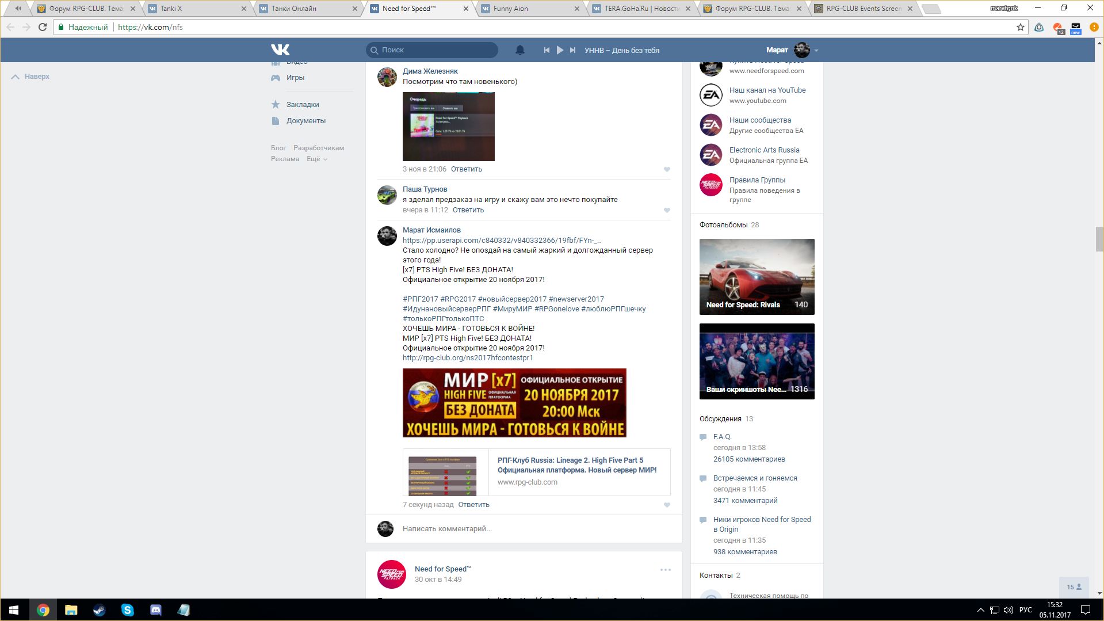Screen dimensions: 1104x621
Task: Launch Steam from the taskbar
Action: tap(99, 610)
